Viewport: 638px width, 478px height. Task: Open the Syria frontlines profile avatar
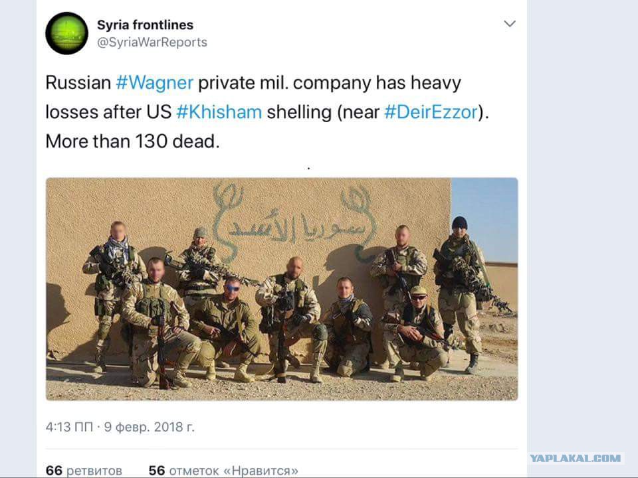click(66, 33)
